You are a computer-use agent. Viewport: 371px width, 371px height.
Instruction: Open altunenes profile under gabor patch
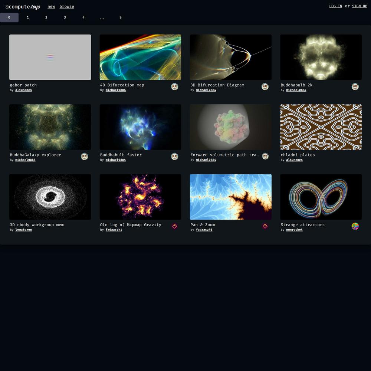pyautogui.click(x=23, y=90)
